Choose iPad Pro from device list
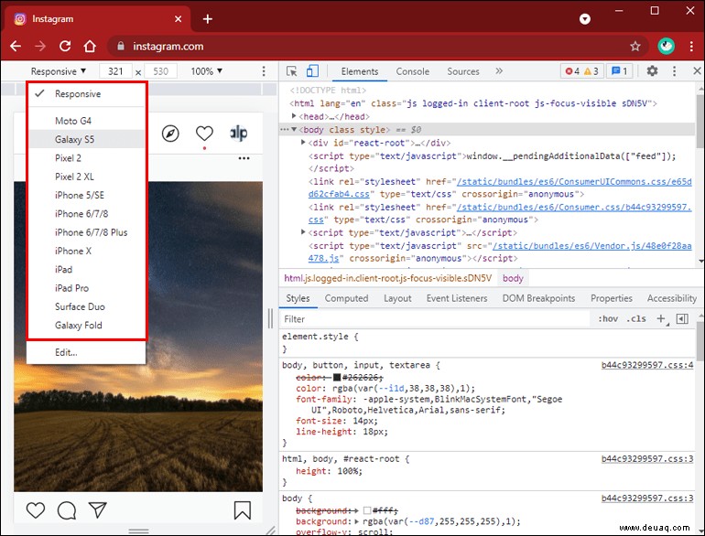This screenshot has width=705, height=536. point(86,288)
